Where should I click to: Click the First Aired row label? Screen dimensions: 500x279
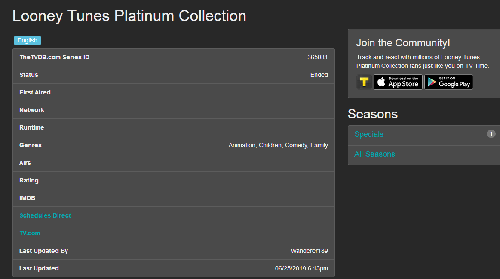(x=35, y=92)
